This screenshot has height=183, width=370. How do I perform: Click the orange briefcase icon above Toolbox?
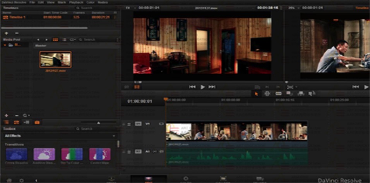point(37,122)
